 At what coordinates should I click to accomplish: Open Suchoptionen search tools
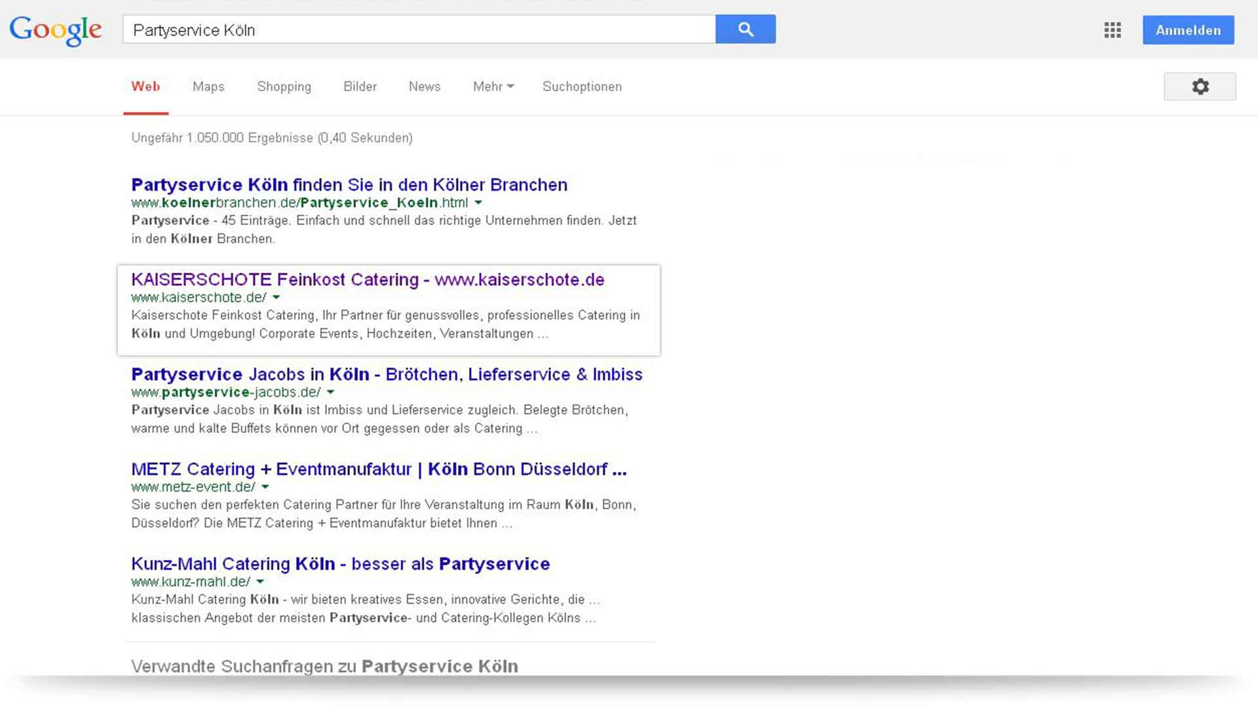582,87
